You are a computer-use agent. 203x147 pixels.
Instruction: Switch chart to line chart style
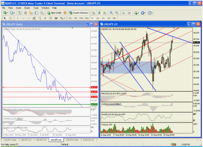point(105,13)
